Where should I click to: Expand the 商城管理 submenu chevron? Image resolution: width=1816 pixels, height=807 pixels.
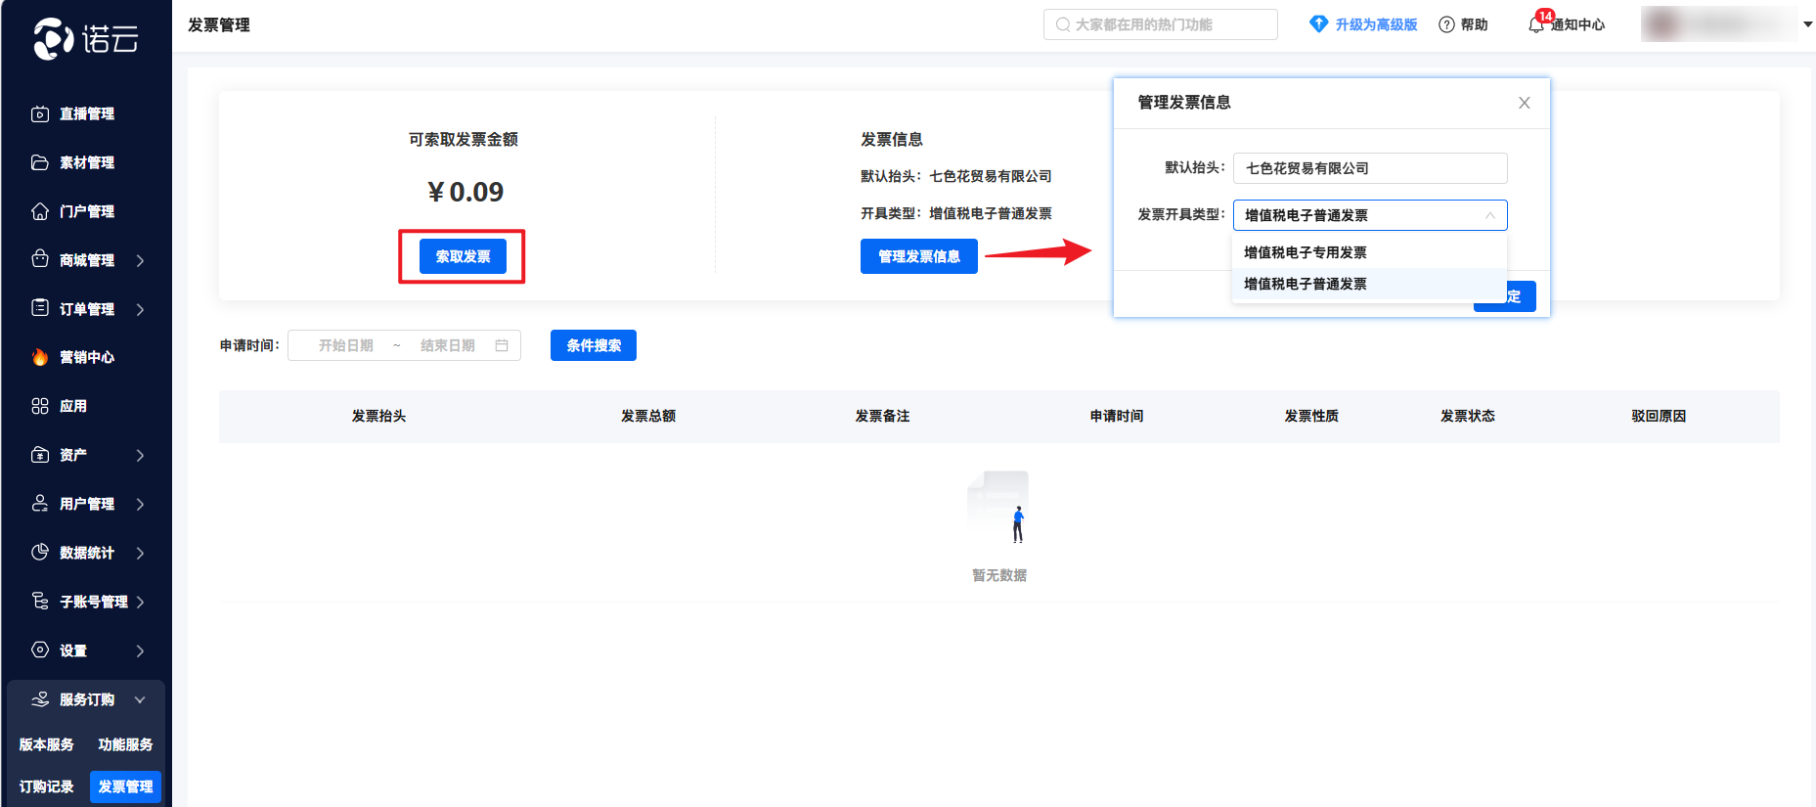(x=140, y=260)
